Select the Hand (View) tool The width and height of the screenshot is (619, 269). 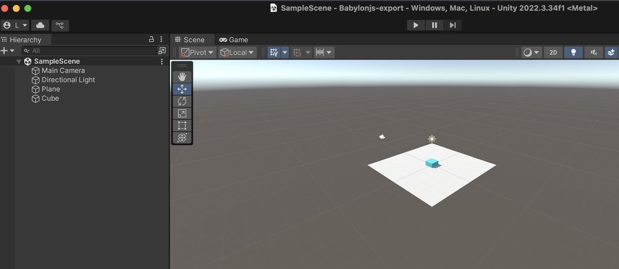182,76
